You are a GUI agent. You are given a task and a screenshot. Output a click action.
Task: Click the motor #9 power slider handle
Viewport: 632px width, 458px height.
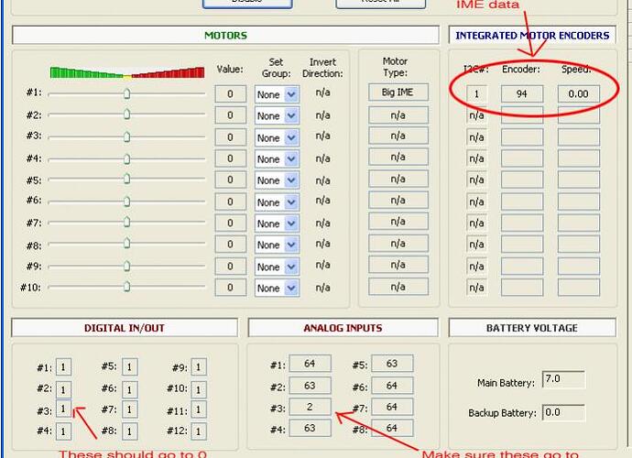pos(126,266)
